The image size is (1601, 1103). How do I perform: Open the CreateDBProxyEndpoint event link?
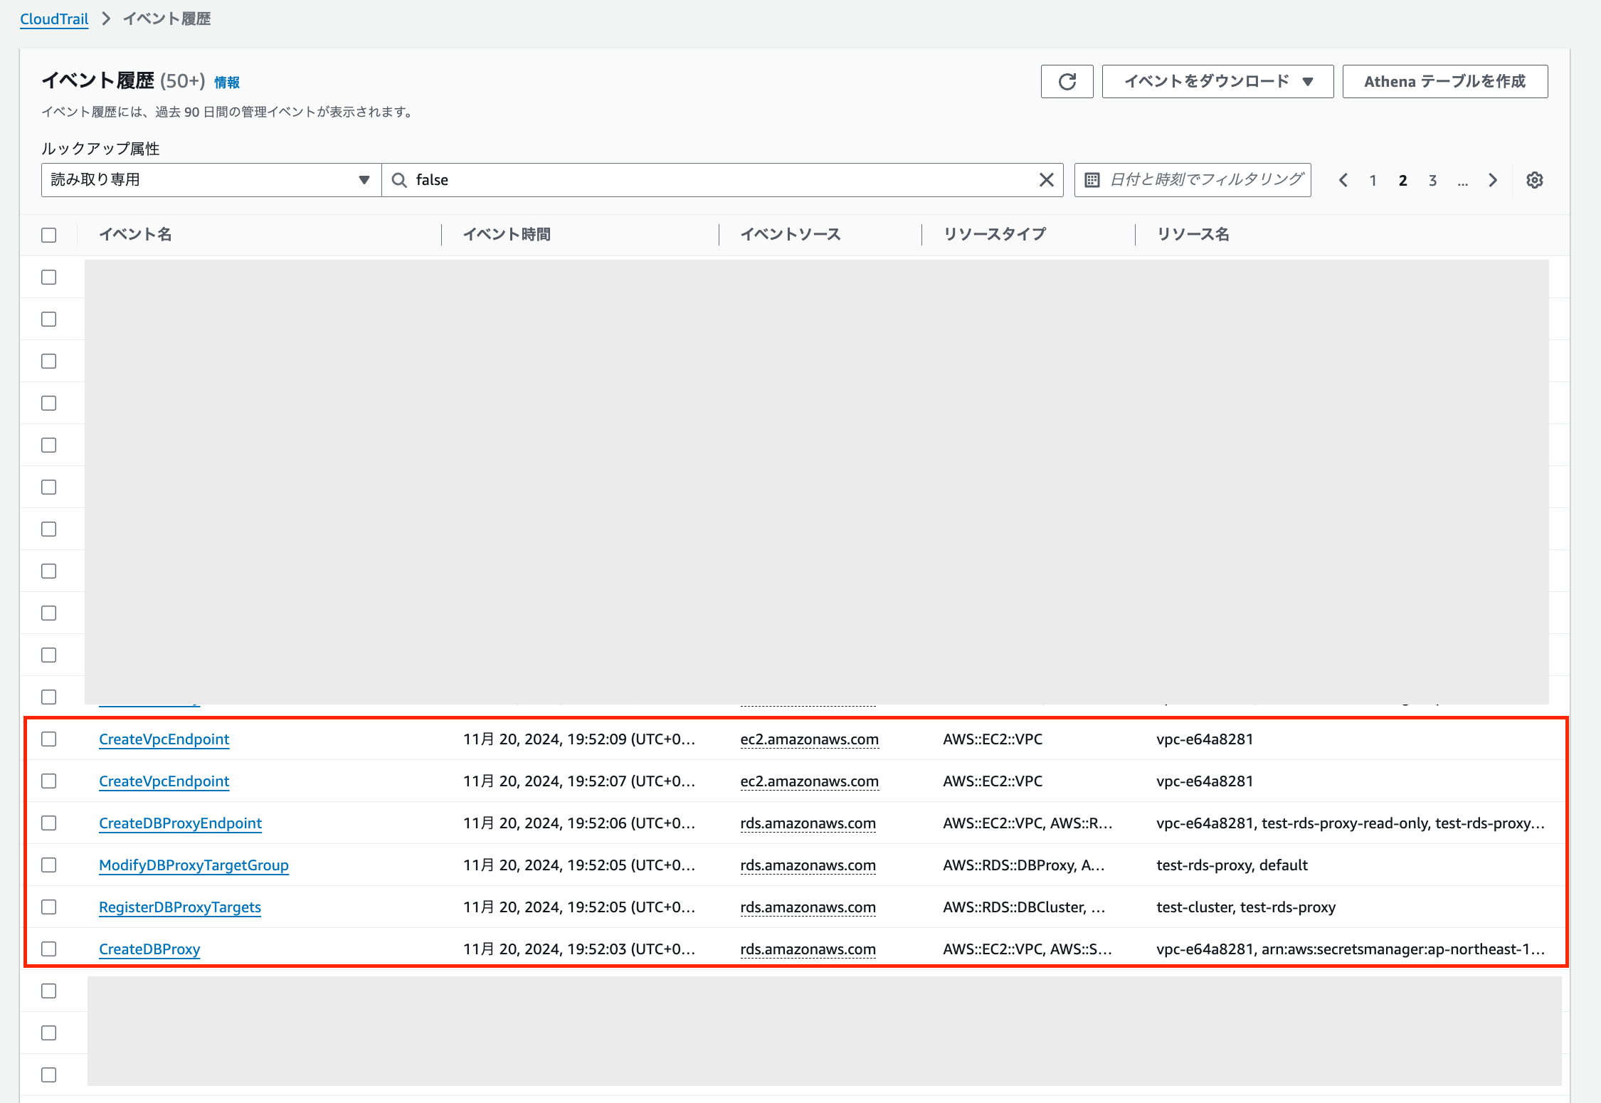180,823
